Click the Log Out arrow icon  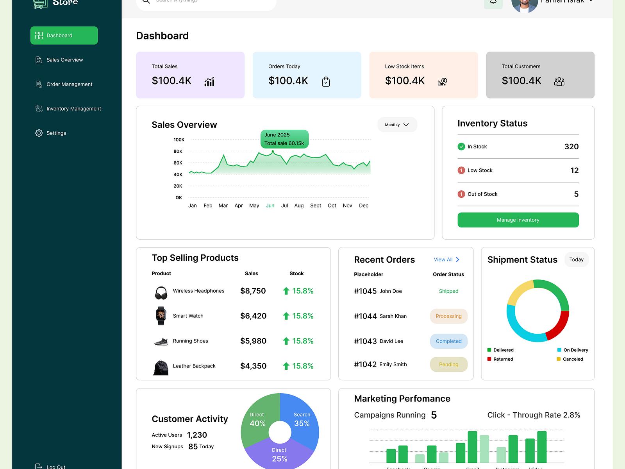[39, 466]
